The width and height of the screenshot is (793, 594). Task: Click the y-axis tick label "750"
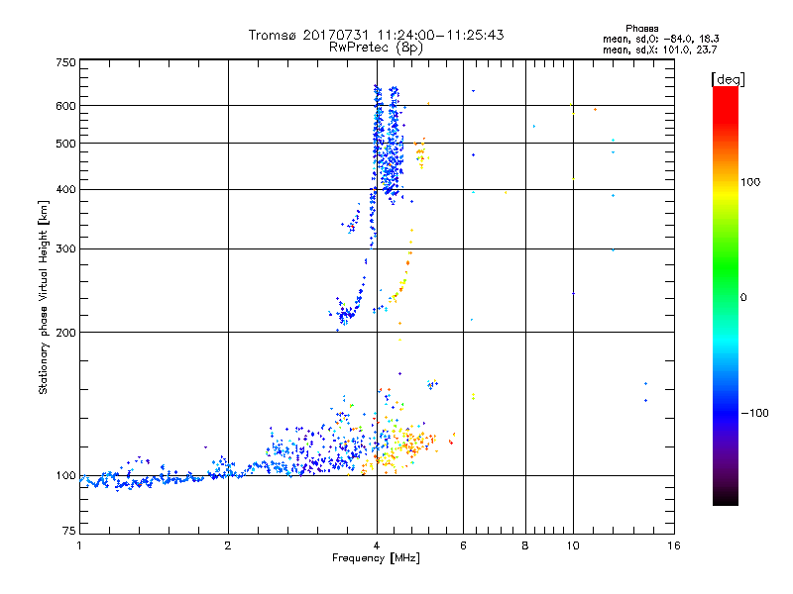point(65,62)
